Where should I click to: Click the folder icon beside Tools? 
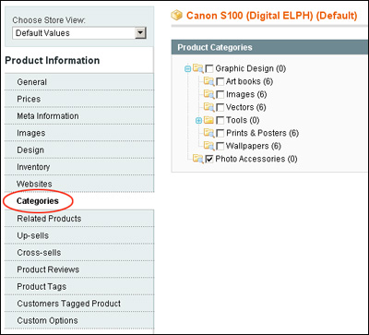208,120
